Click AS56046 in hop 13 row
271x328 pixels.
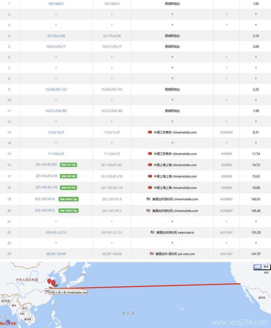click(x=227, y=132)
